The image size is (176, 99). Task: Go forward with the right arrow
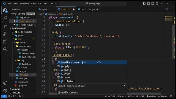tap(56, 4)
